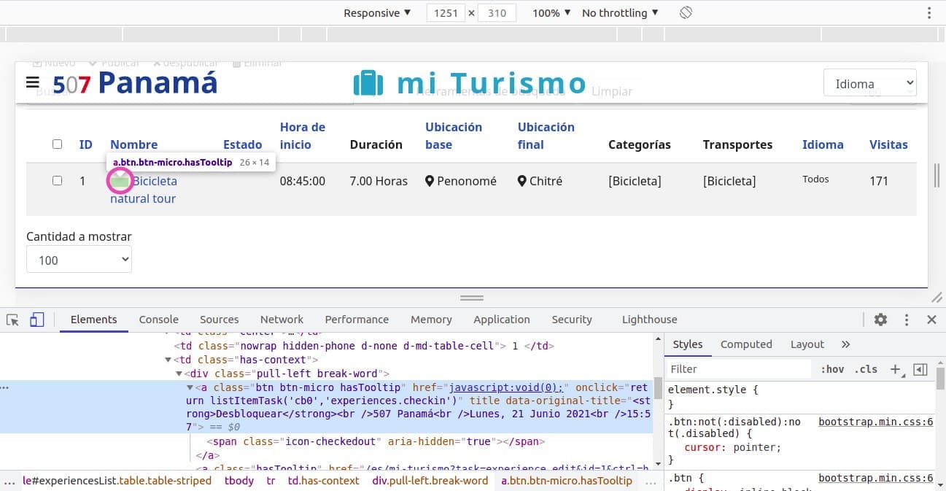
Task: Add new style rule plus icon
Action: click(x=896, y=369)
